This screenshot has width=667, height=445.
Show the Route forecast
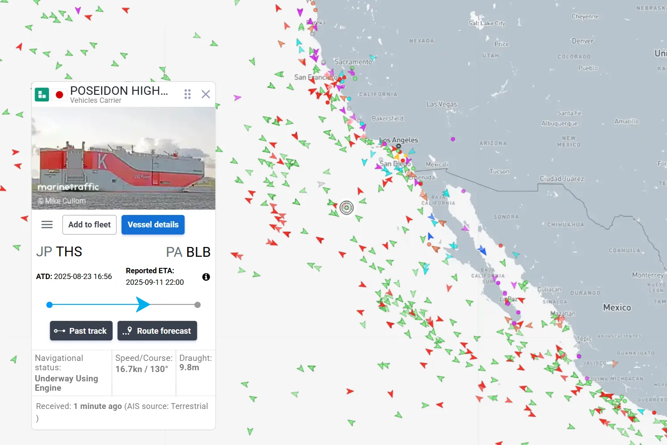(157, 331)
